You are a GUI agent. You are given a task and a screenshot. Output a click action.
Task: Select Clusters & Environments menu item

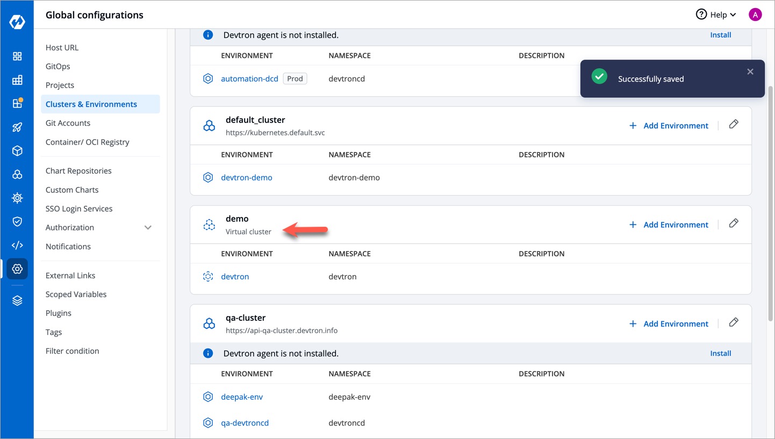[100, 104]
